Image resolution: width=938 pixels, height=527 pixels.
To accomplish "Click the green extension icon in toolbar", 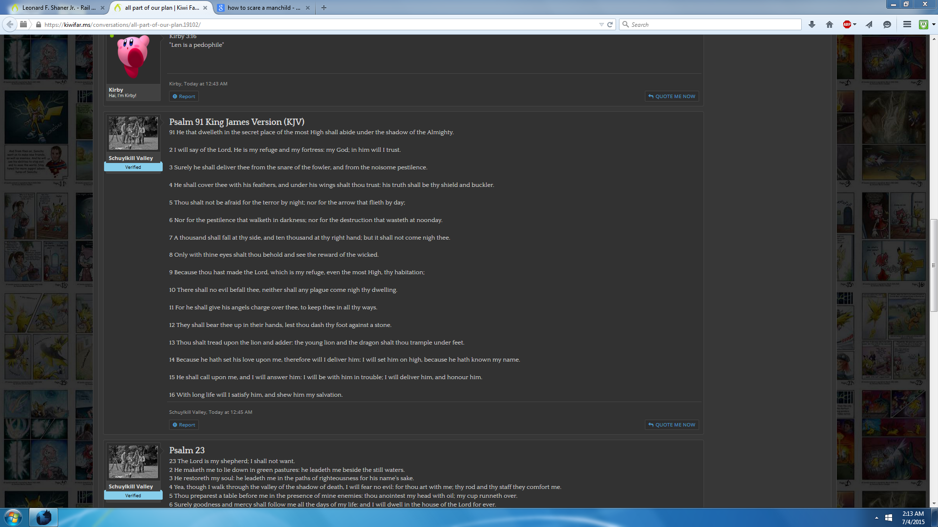I will [x=923, y=24].
